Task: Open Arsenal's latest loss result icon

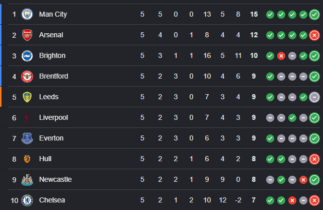Action: click(x=314, y=35)
